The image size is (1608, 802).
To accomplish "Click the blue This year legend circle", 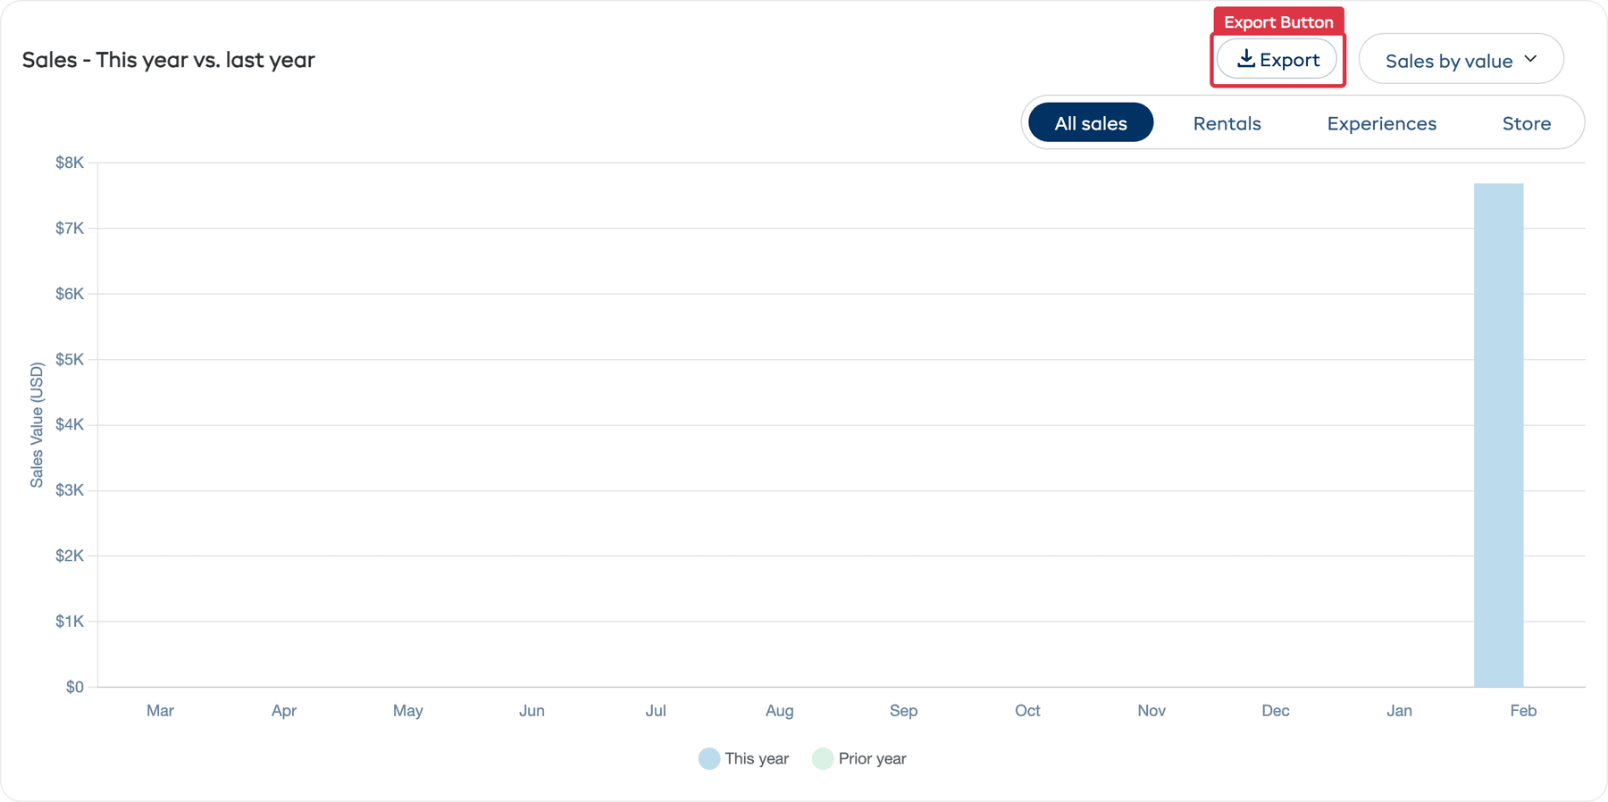I will [x=709, y=759].
